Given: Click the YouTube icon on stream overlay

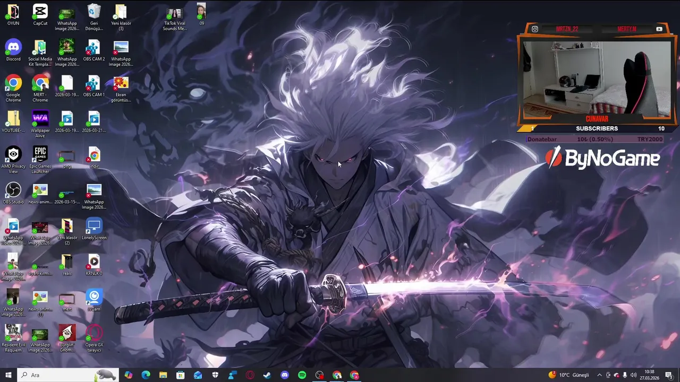Looking at the screenshot, I should pyautogui.click(x=659, y=29).
